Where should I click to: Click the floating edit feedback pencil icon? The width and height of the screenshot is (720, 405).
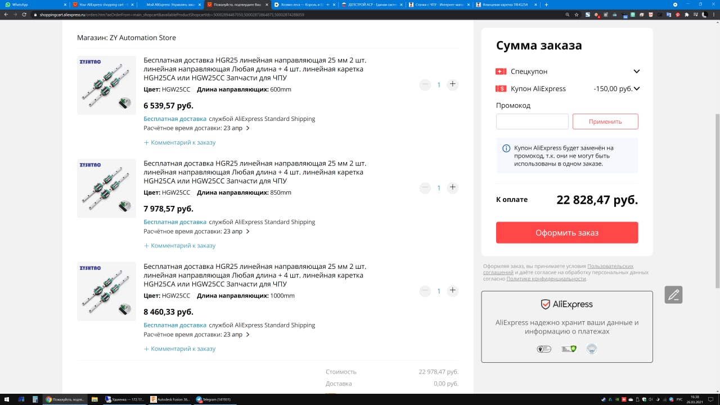[x=673, y=295]
